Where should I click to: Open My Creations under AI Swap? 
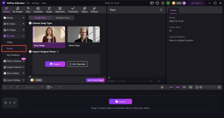(13, 55)
